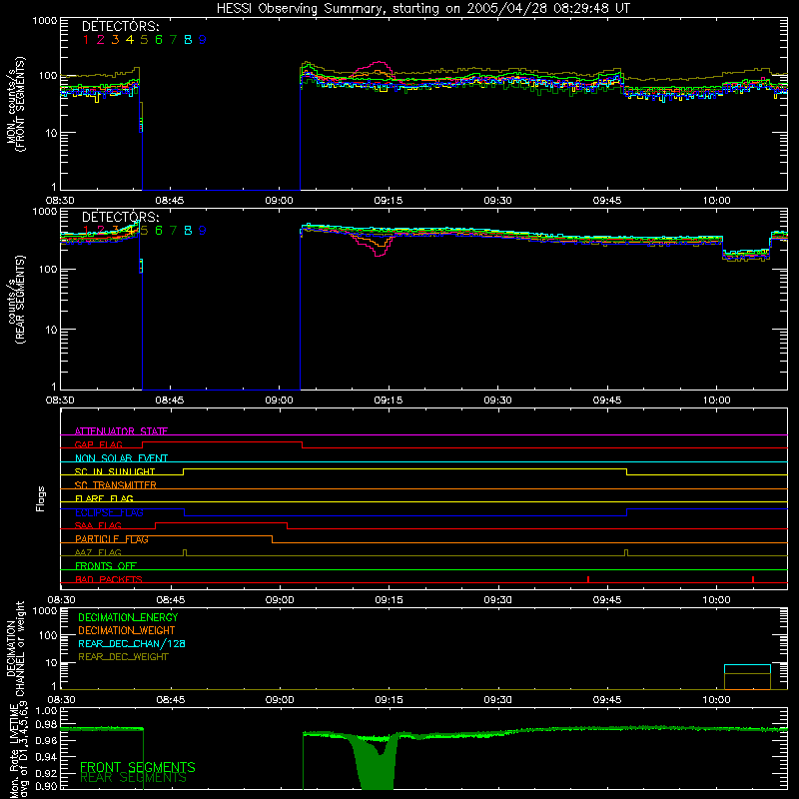Select green detector 6 in rear segments legend
Viewport: 799px width, 799px height.
point(159,231)
